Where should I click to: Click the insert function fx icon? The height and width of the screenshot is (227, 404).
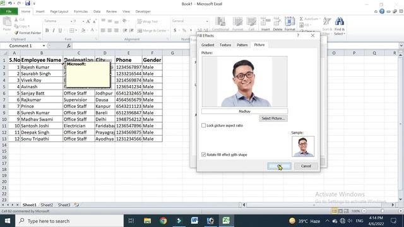coord(69,46)
